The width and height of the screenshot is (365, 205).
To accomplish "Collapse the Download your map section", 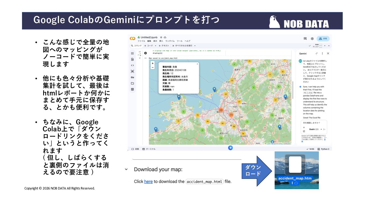I will (x=126, y=169).
